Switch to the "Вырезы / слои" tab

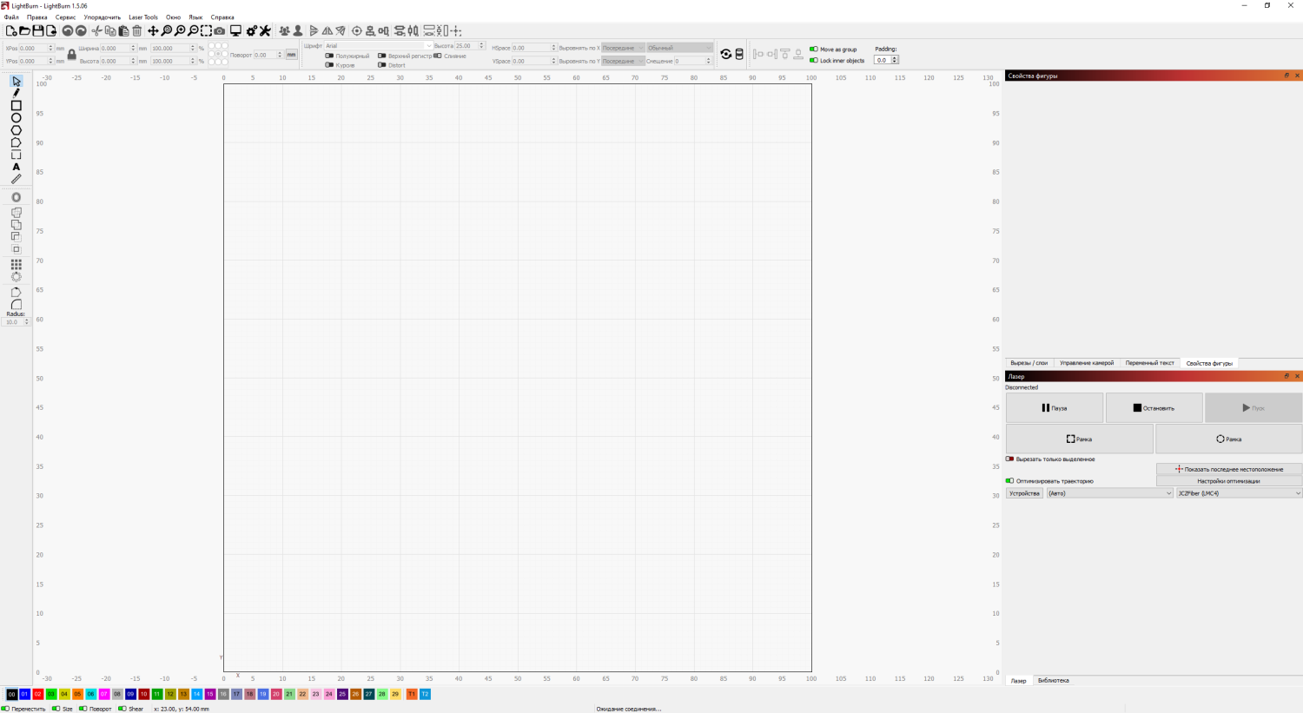[1029, 363]
